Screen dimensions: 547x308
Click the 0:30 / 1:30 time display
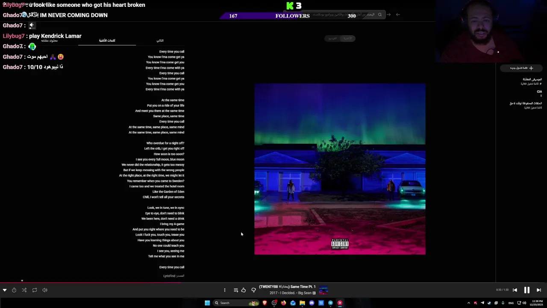pyautogui.click(x=502, y=290)
